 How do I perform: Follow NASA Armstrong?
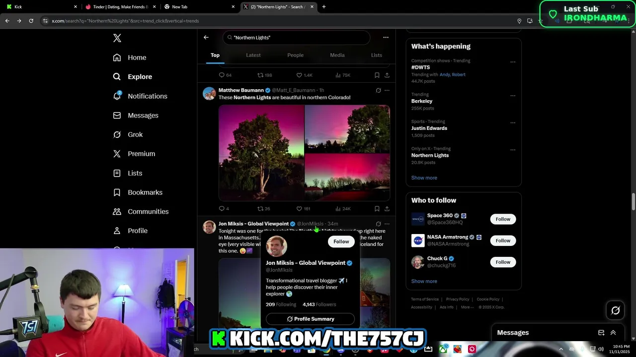[x=503, y=240]
